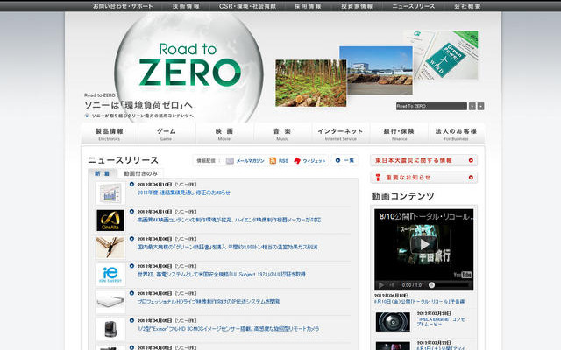This screenshot has width=561, height=350.
Task: Click the red arrow icon on 重要なお知らせ banner
Action: point(471,177)
